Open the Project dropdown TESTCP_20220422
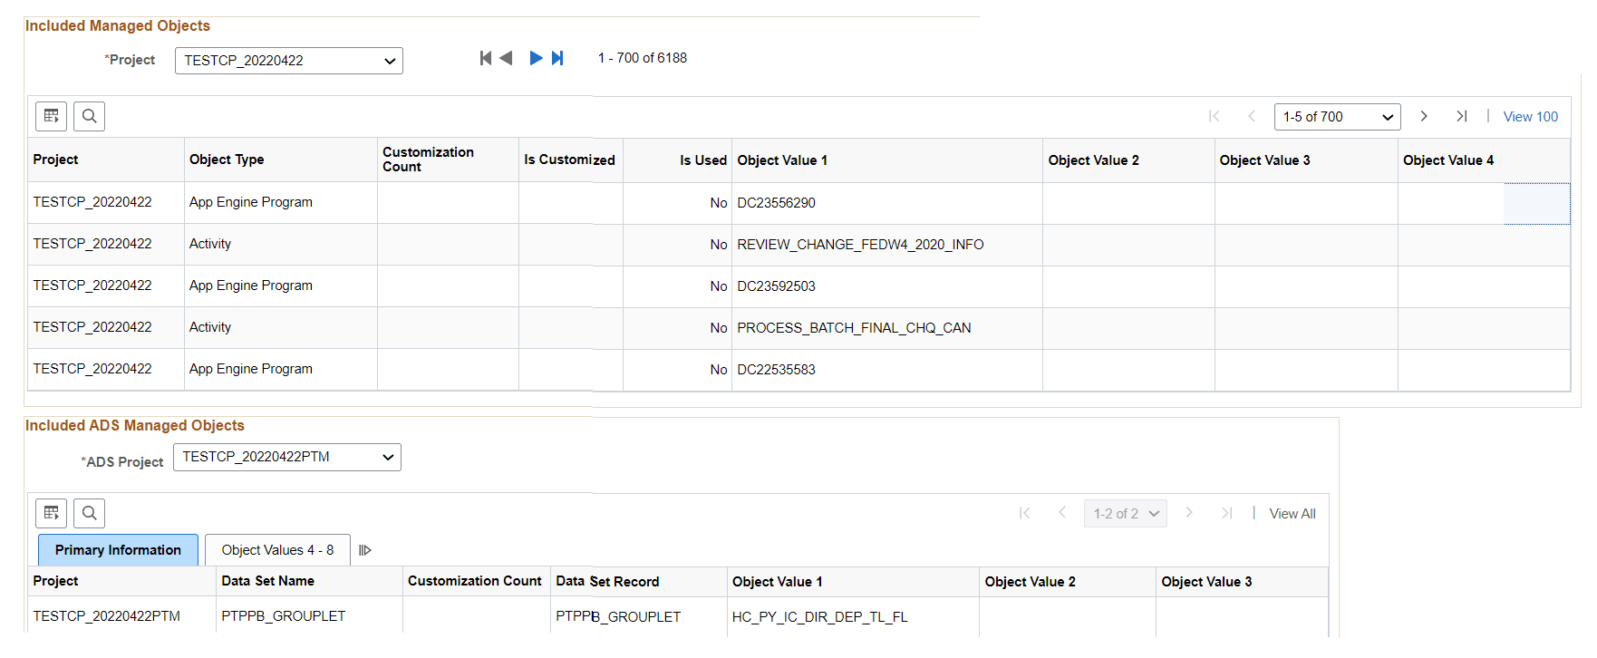 pyautogui.click(x=289, y=61)
